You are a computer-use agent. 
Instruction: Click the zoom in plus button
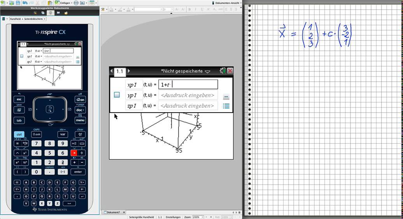(211, 217)
